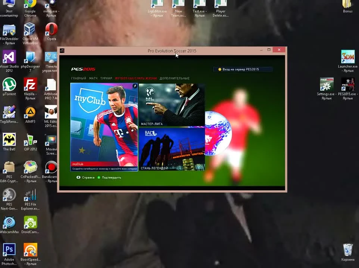Select the myClub tile
Image resolution: width=359 pixels, height=268 pixels.
pyautogui.click(x=104, y=127)
